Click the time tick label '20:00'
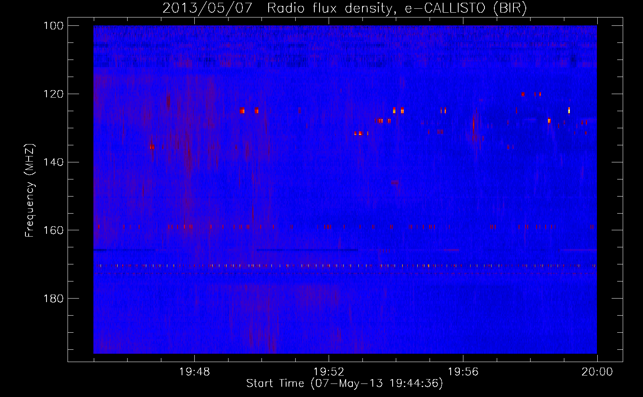This screenshot has width=643, height=397. [597, 372]
